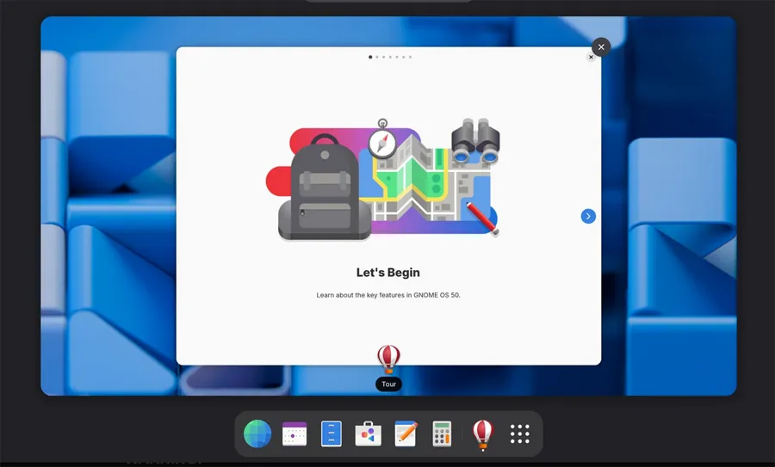Click the Tour balloon icon below the window preview
The image size is (775, 467).
pos(388,359)
